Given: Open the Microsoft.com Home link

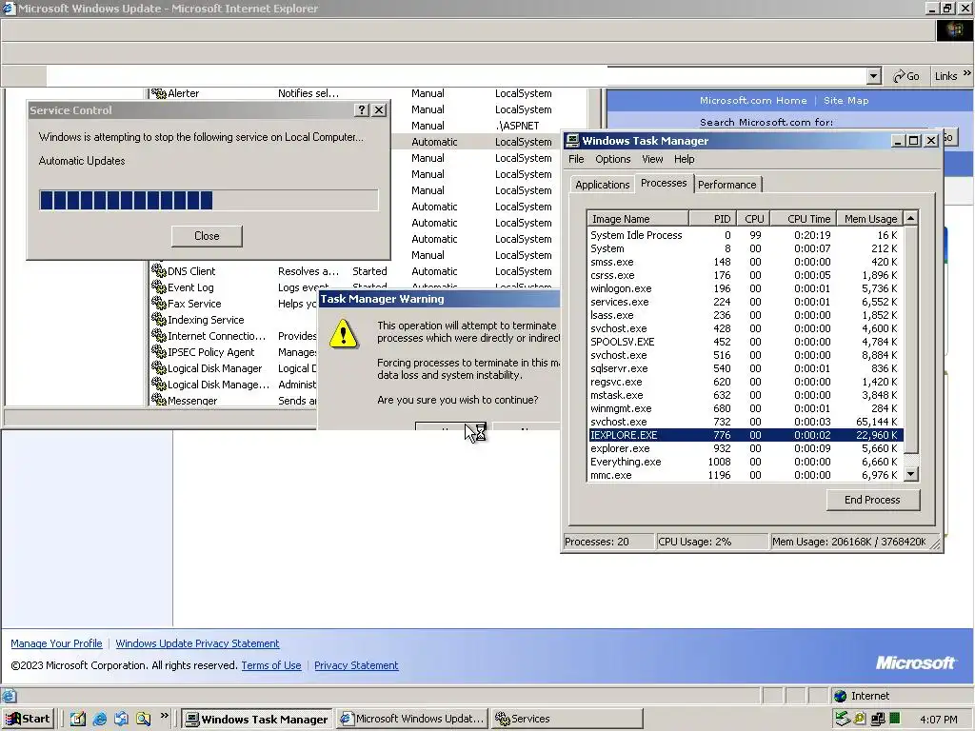Looking at the screenshot, I should [x=753, y=100].
